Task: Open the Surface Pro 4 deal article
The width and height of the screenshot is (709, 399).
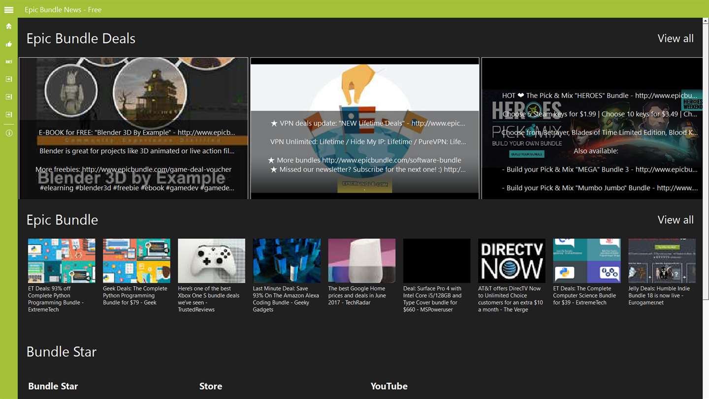Action: [x=437, y=276]
